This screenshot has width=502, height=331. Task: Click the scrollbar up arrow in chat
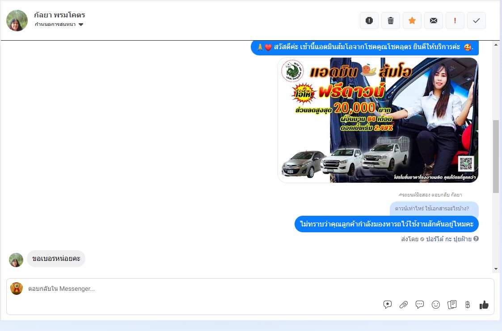coord(496,45)
